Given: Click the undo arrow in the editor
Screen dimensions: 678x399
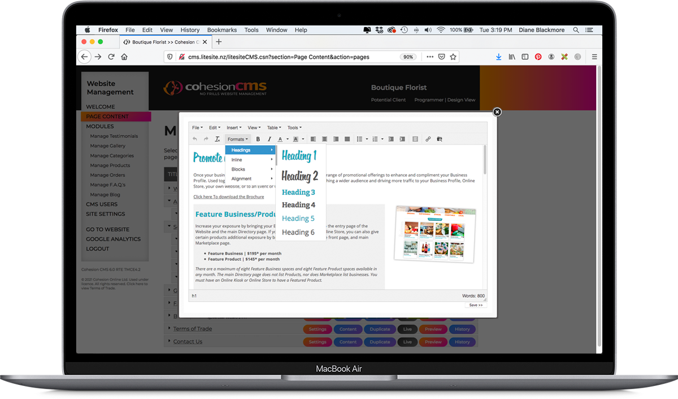Looking at the screenshot, I should [x=195, y=139].
